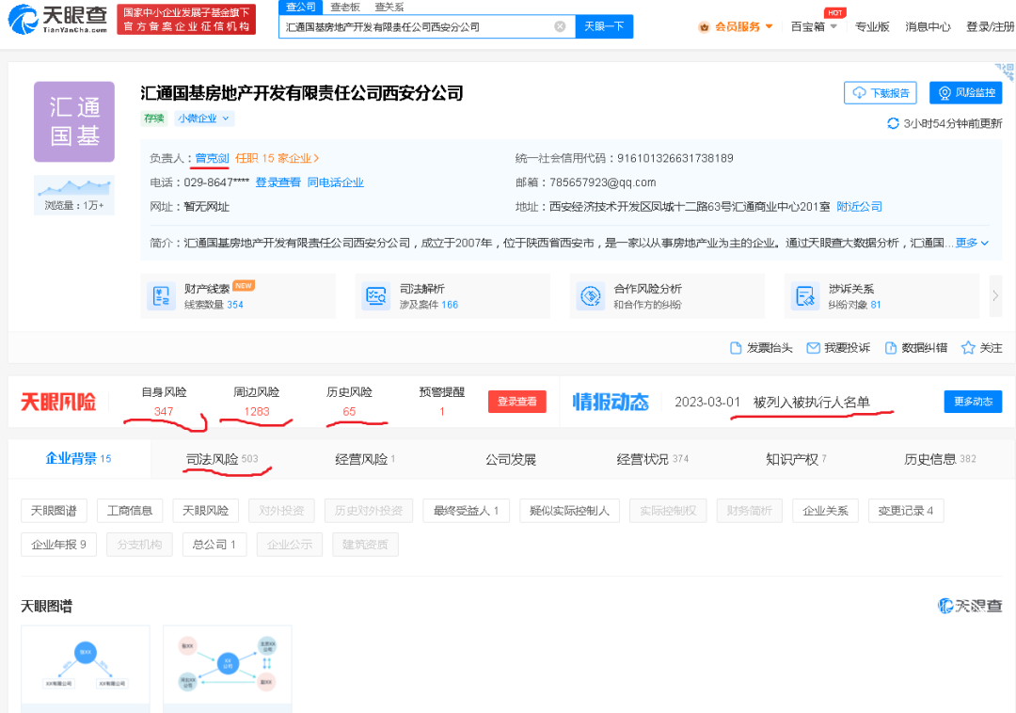This screenshot has width=1016, height=713.
Task: Click 最终受益人 1 tag
Action: tap(466, 511)
